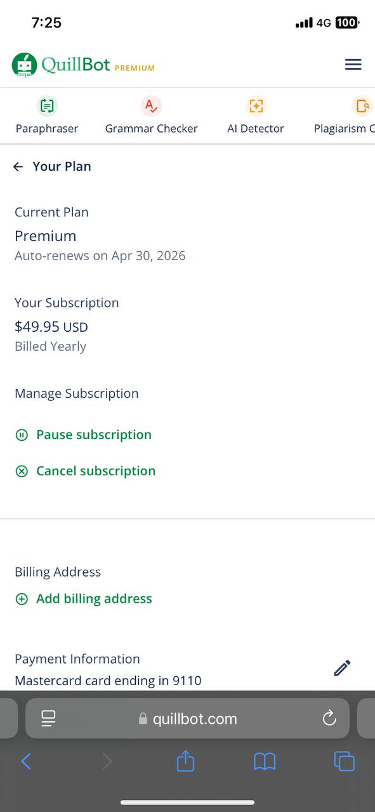Open the hamburger menu icon
375x812 pixels.
tap(353, 65)
